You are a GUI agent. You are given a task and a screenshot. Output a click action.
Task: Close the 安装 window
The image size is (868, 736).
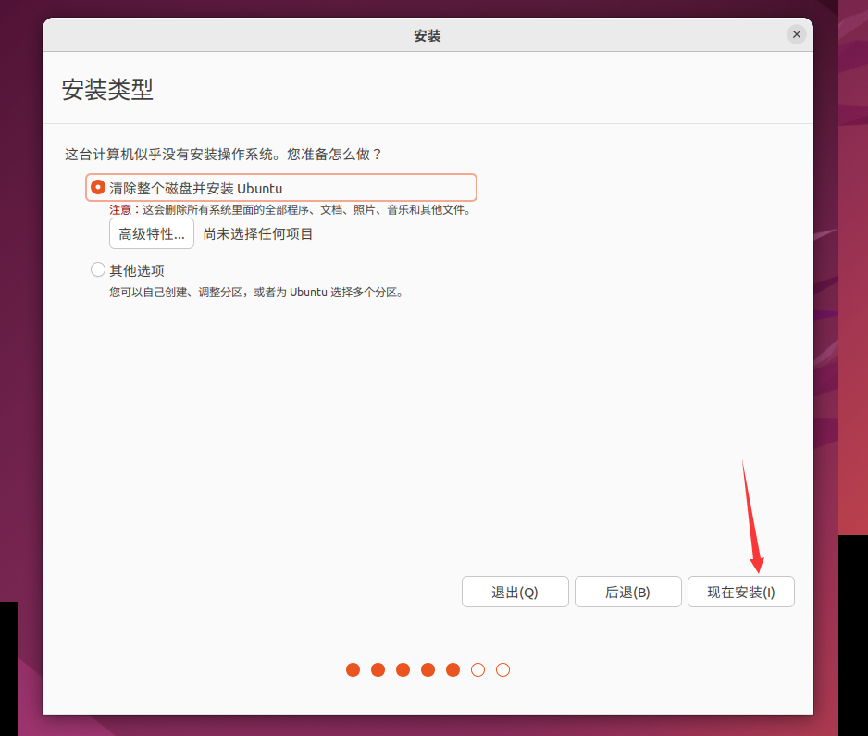click(x=796, y=34)
